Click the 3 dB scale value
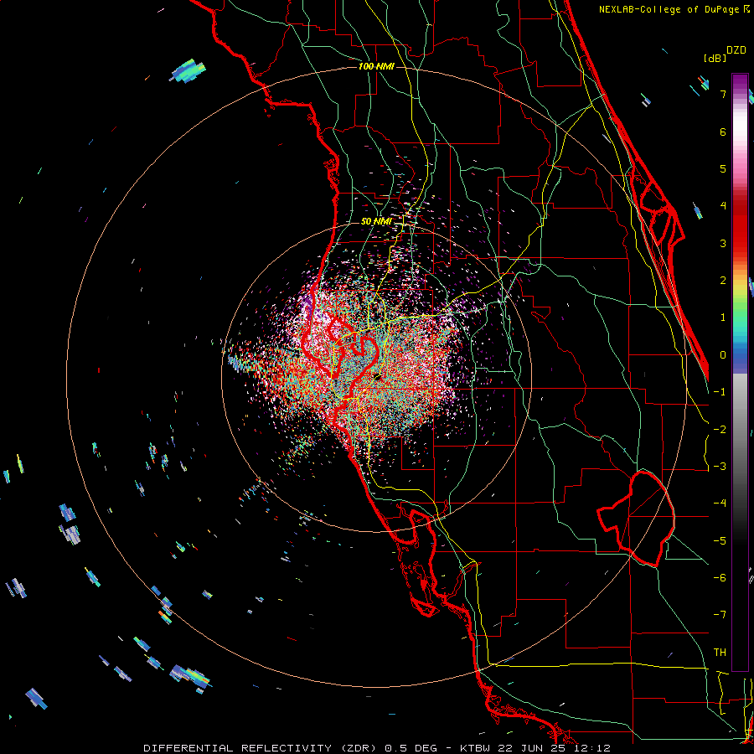Image resolution: width=754 pixels, height=754 pixels. click(x=723, y=243)
